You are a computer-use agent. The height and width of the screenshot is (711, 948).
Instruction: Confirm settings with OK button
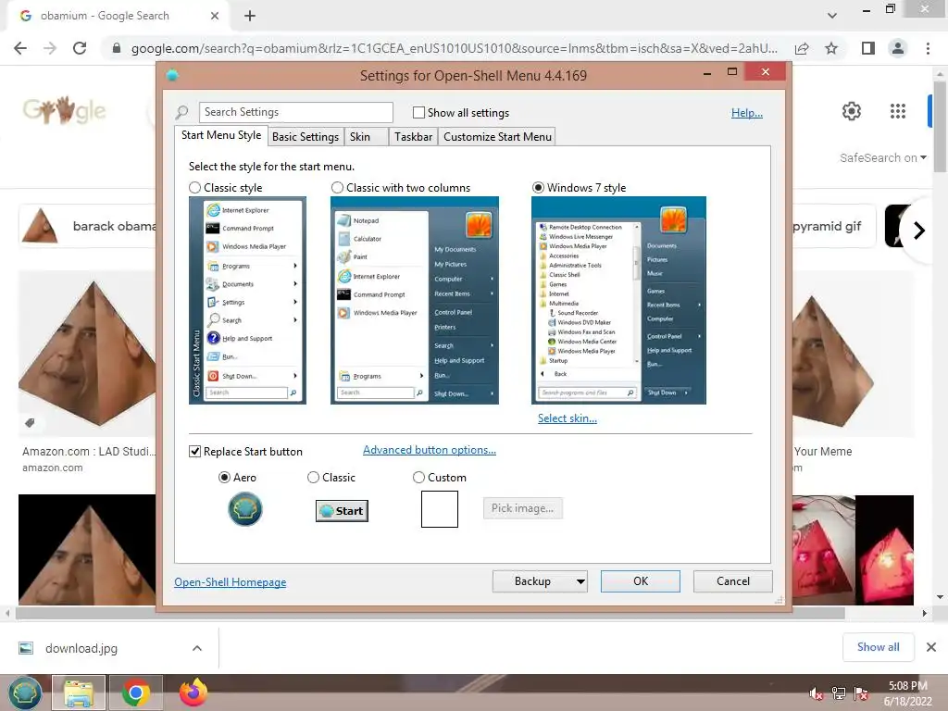tap(641, 581)
